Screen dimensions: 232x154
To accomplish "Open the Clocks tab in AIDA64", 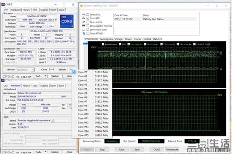I will pos(138,39).
